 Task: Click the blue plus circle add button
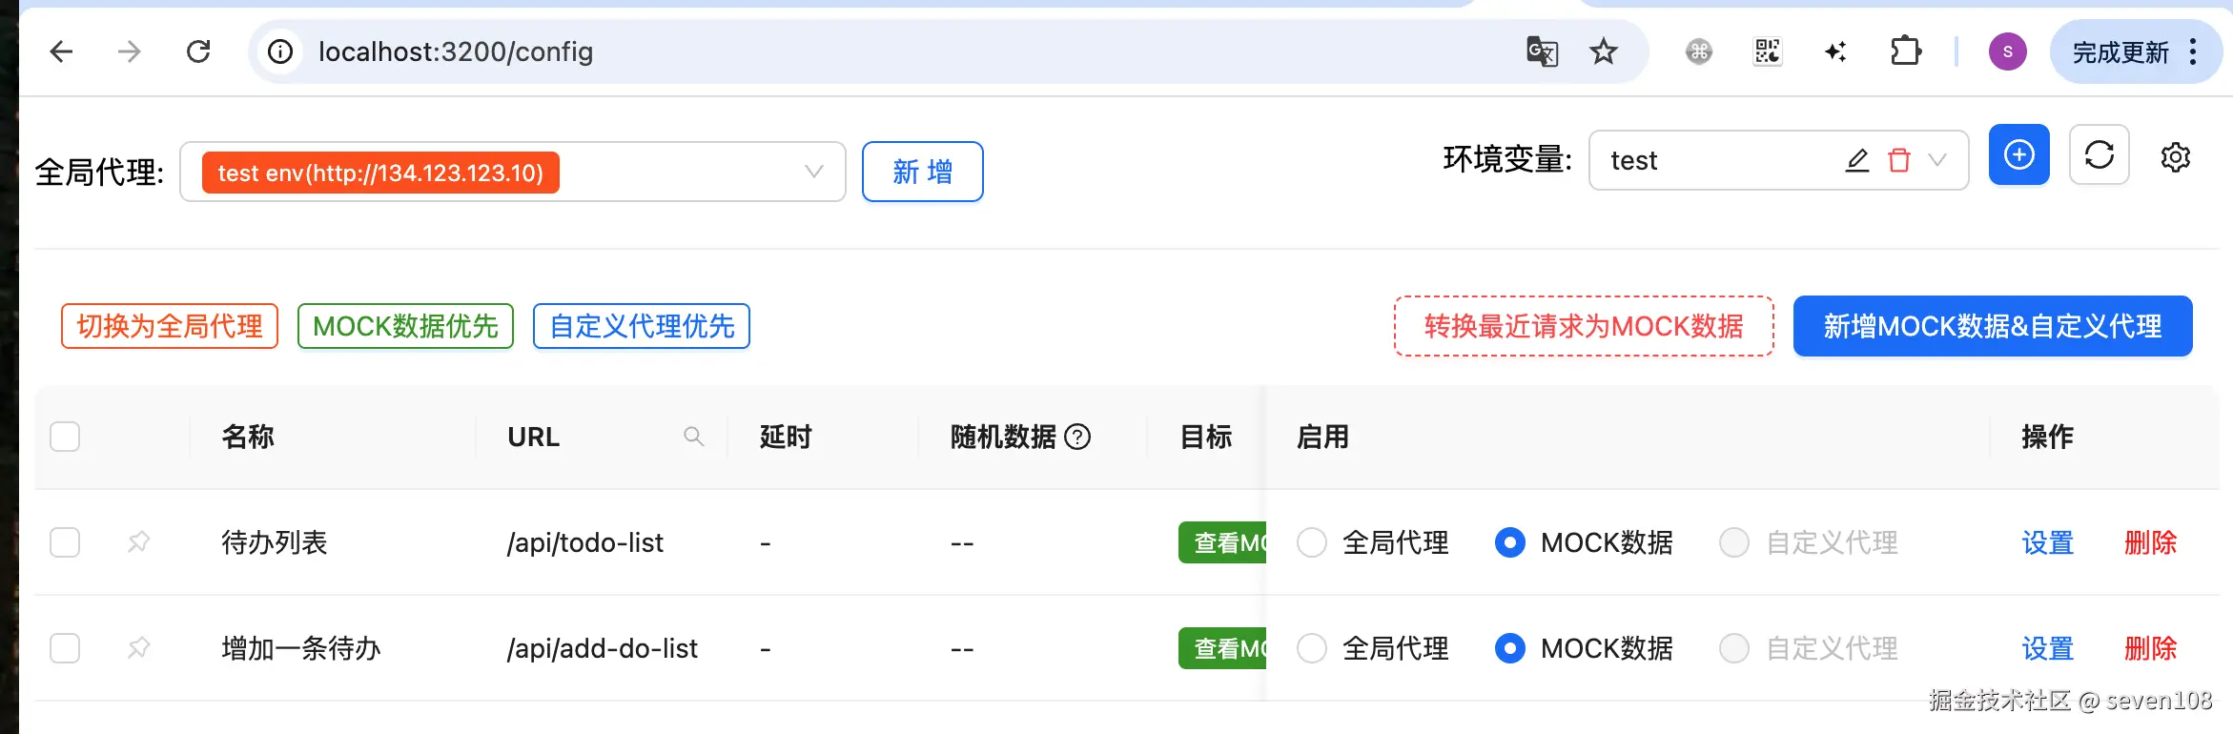(x=2018, y=154)
